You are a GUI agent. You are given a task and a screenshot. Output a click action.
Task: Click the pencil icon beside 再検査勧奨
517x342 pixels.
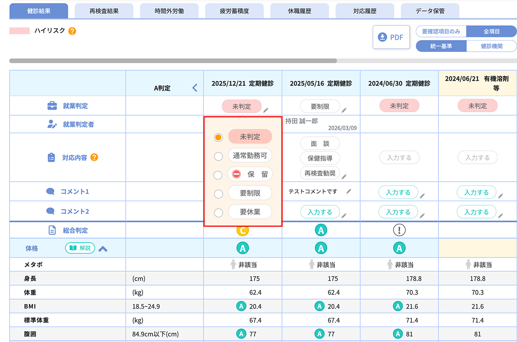coord(344,176)
